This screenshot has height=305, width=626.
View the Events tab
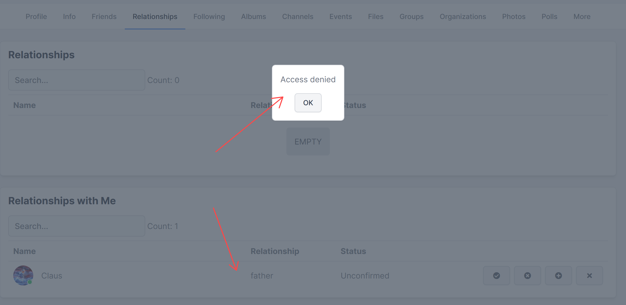click(340, 16)
